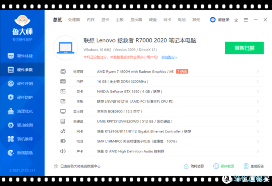Expand the 主板 row chevron

258,101
